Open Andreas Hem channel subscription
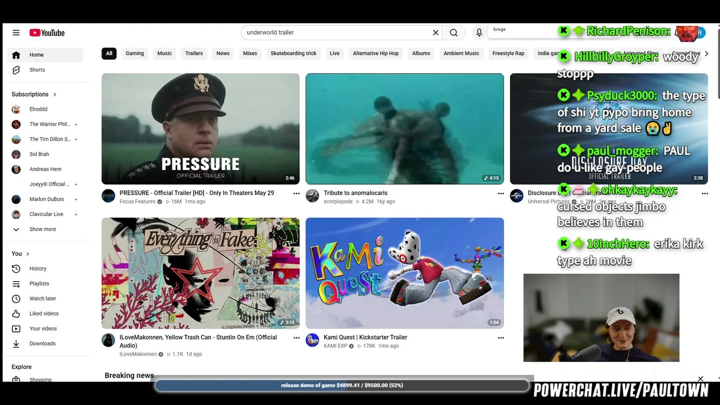Screen dimensions: 720x405 pyautogui.click(x=45, y=169)
